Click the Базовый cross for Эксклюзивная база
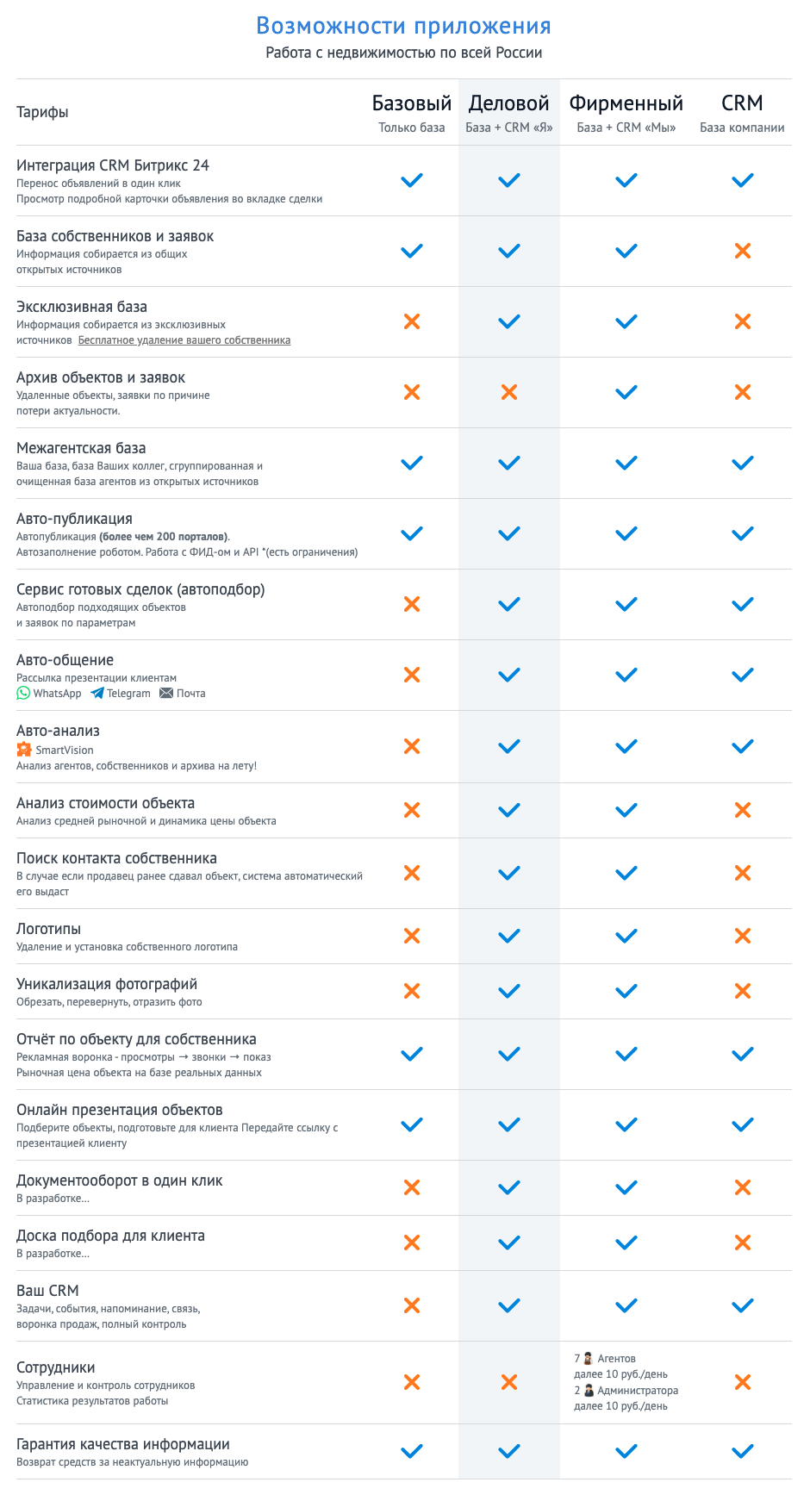Image resolution: width=810 pixels, height=1501 pixels. 412,321
